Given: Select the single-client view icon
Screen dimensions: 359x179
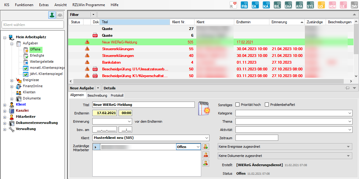Looking at the screenshot, I should pyautogui.click(x=52, y=15).
